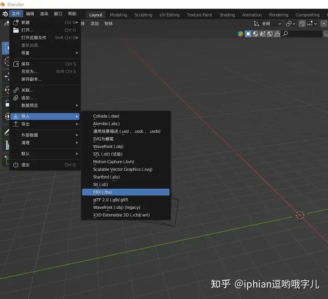Switch to the Rendering workspace tab
Viewport: 328px width, 299px height.
coord(278,15)
